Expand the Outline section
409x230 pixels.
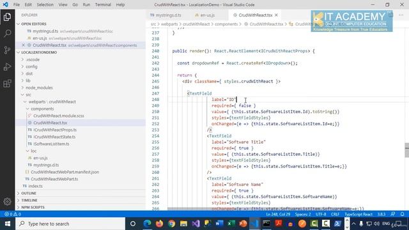point(29,193)
